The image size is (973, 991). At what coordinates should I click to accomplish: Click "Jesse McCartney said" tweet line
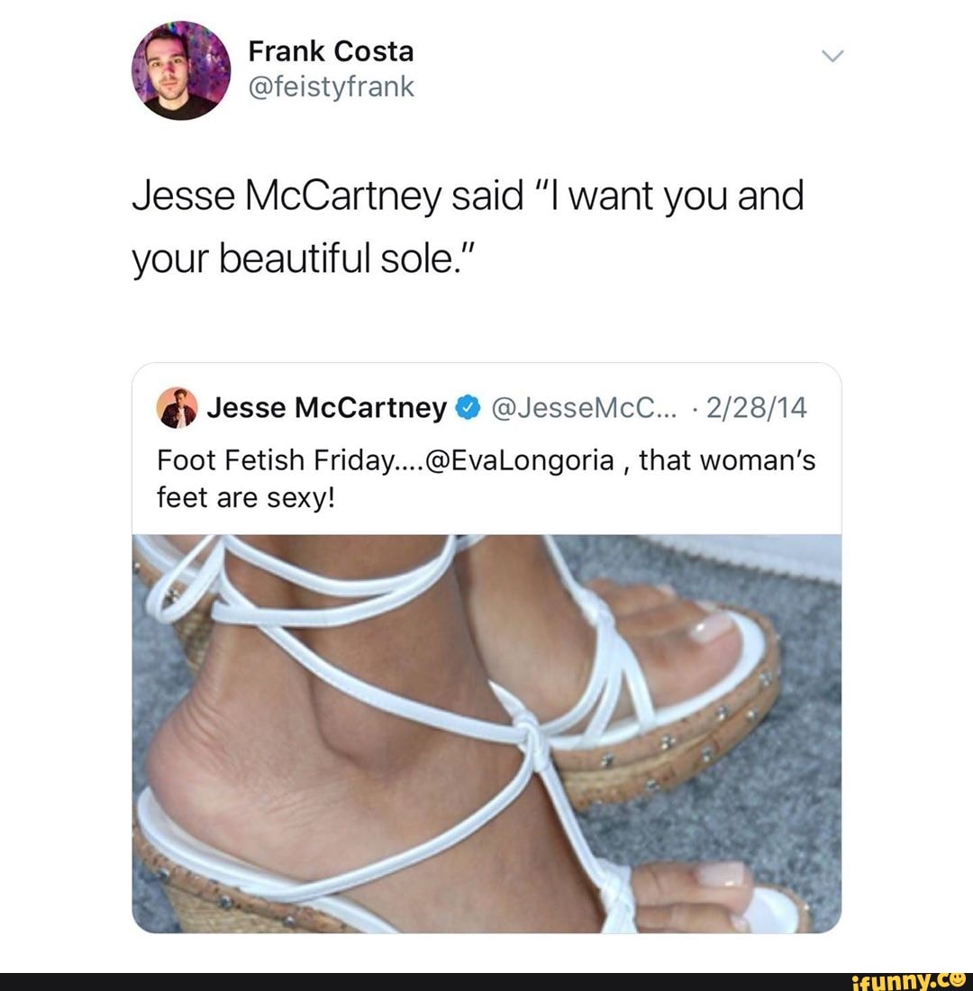click(468, 195)
